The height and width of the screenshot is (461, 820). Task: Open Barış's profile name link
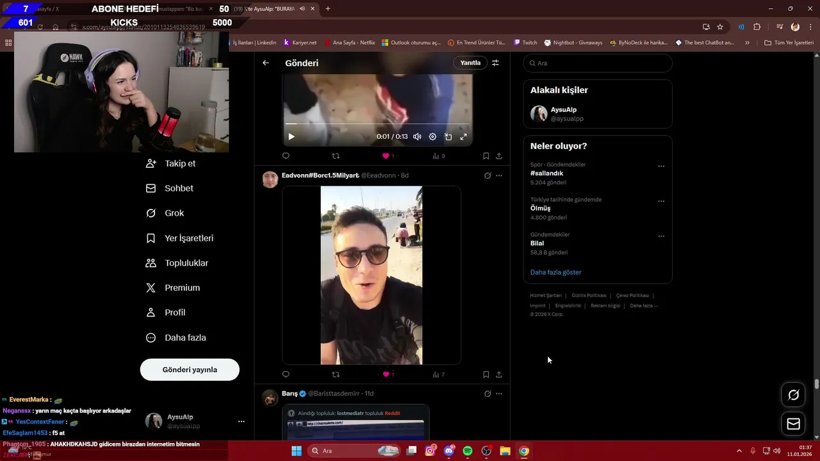click(290, 393)
